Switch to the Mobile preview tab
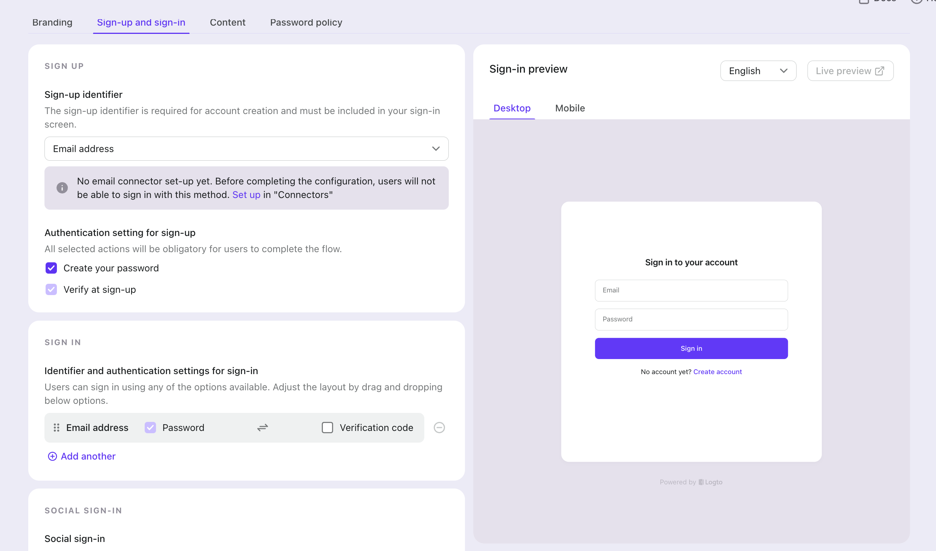Viewport: 936px width, 551px height. coord(570,108)
